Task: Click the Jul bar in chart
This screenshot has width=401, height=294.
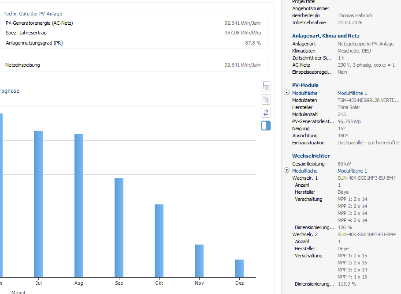Action: 38,204
